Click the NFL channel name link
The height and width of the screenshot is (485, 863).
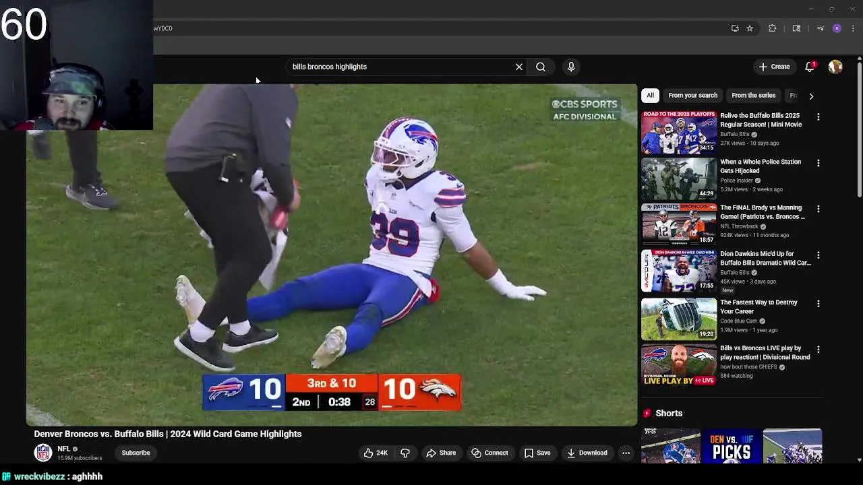tap(63, 449)
